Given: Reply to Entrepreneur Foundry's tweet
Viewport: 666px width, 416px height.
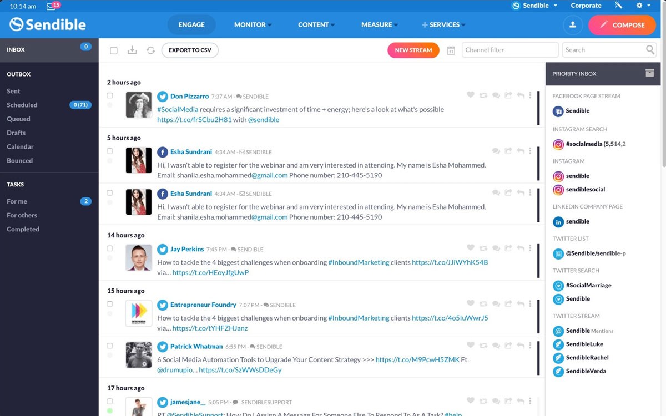Looking at the screenshot, I should (521, 304).
